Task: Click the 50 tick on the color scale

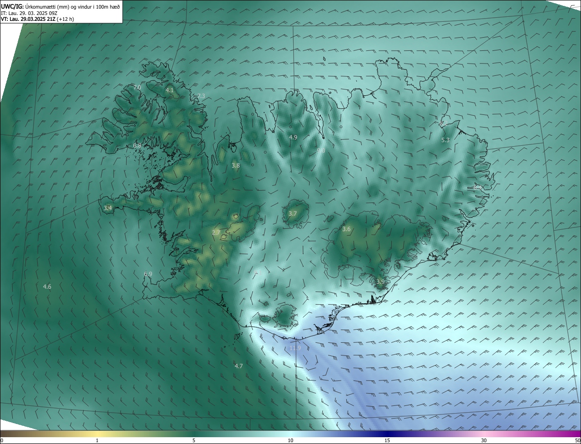Action: [577, 440]
